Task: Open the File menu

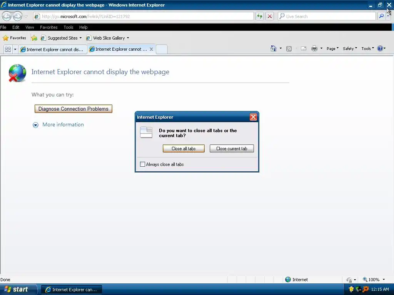Action: [3, 27]
